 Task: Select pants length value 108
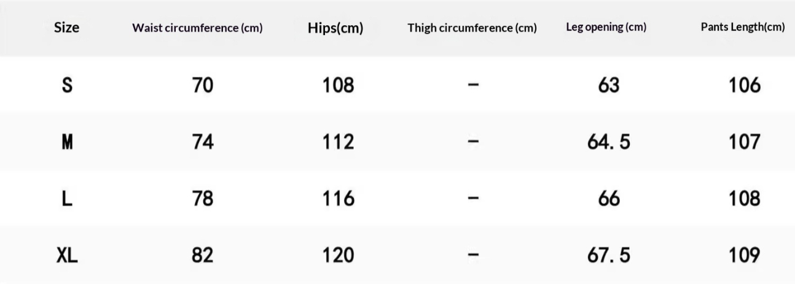point(745,199)
